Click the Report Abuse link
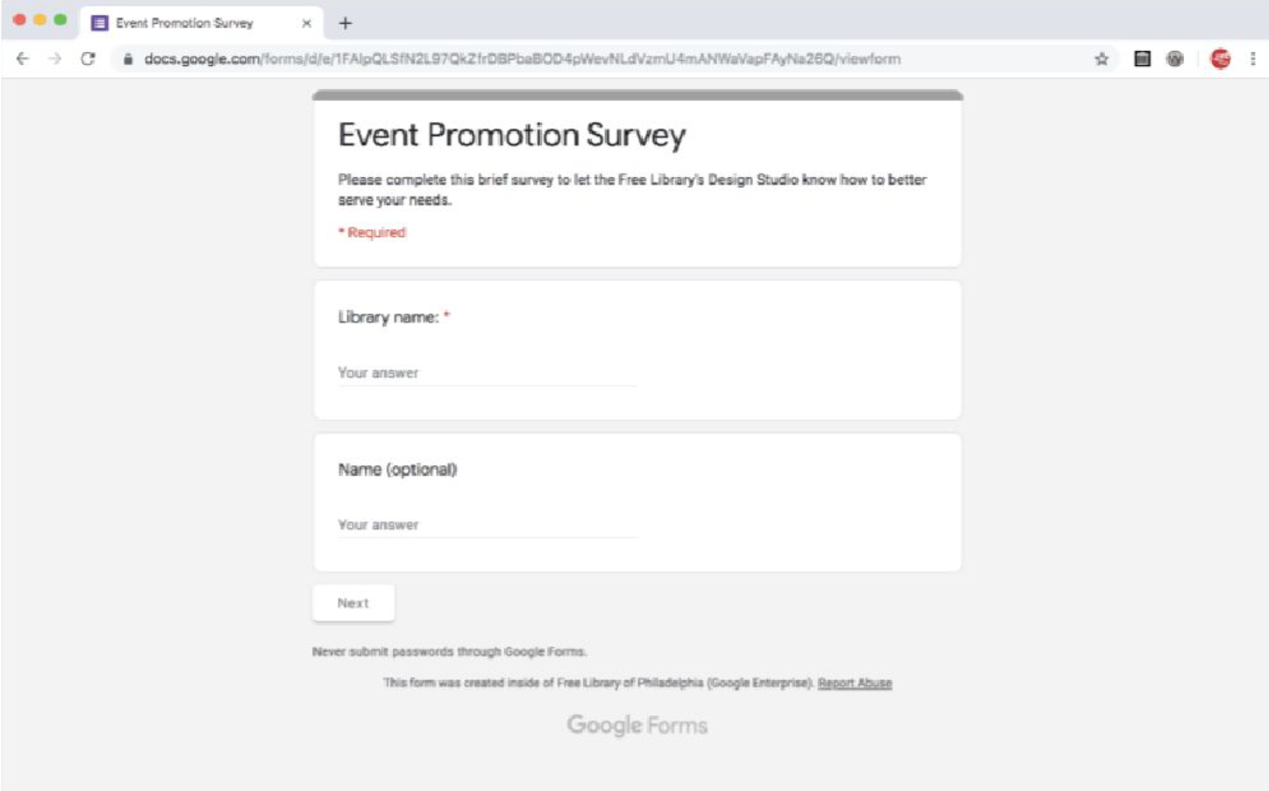 pyautogui.click(x=854, y=683)
